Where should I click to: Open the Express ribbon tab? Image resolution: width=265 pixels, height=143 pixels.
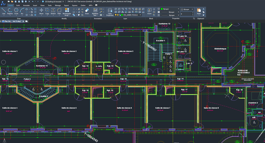point(74,5)
